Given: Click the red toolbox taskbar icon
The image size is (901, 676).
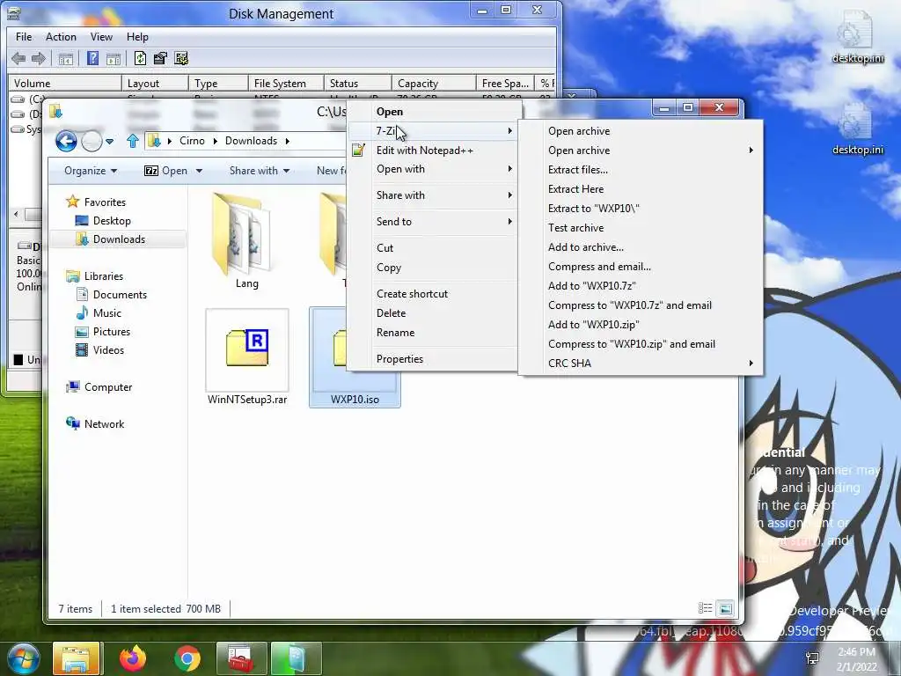Looking at the screenshot, I should coord(241,659).
